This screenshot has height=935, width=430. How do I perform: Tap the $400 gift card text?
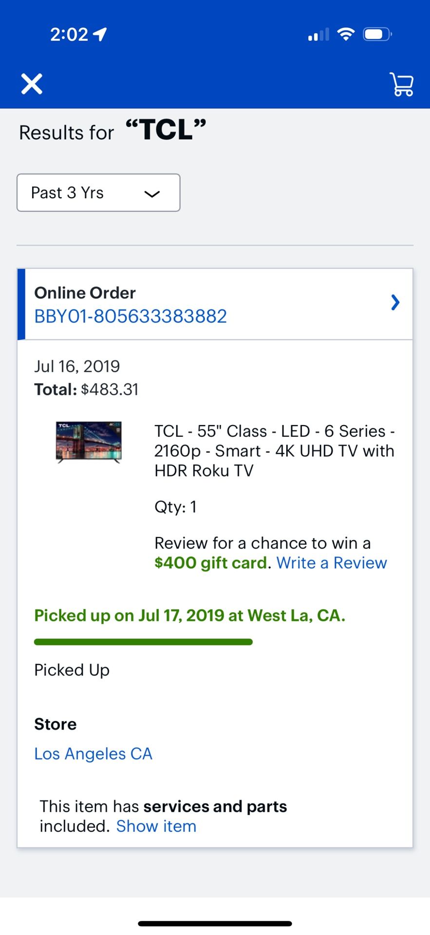pos(211,563)
